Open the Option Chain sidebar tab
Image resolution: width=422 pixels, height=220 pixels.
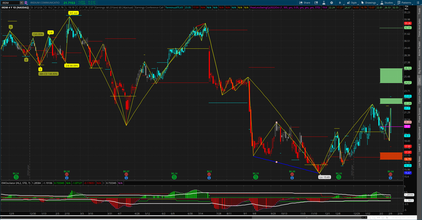pos(419,96)
